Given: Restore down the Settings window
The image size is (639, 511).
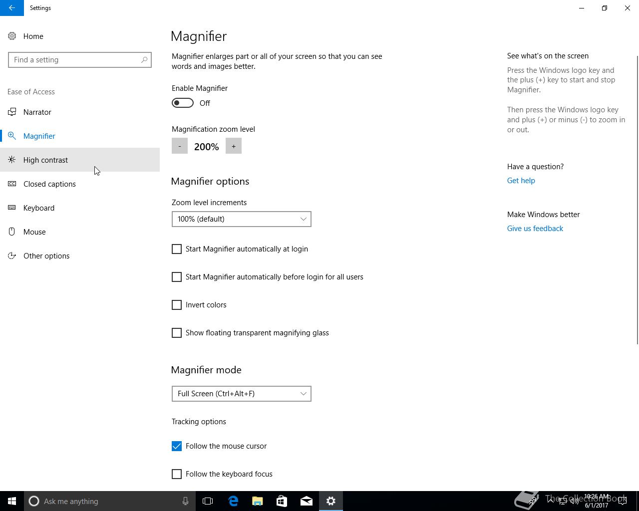Looking at the screenshot, I should 605,8.
